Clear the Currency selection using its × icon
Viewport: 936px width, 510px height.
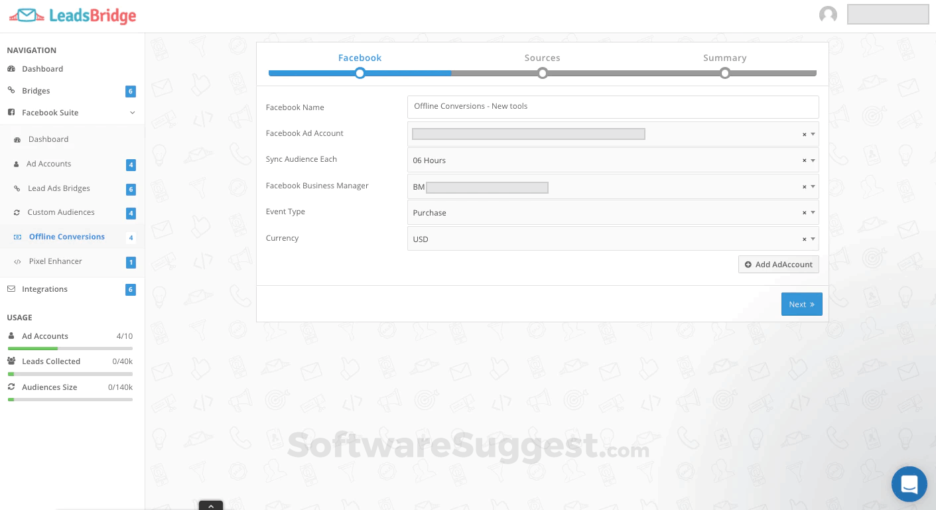pos(804,239)
